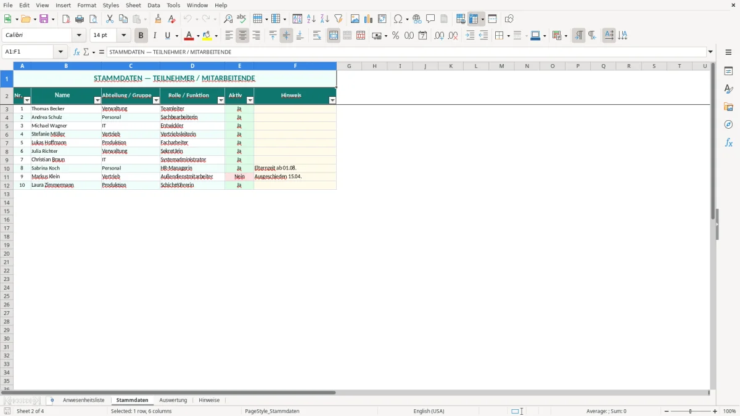Viewport: 740px width, 416px height.
Task: Run spelling check
Action: pyautogui.click(x=242, y=19)
